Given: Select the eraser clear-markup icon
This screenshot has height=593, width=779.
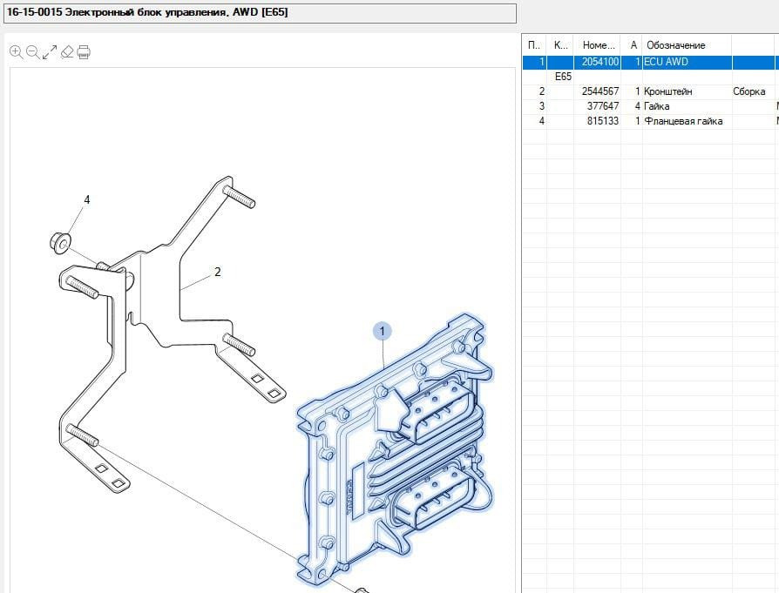Looking at the screenshot, I should point(67,52).
